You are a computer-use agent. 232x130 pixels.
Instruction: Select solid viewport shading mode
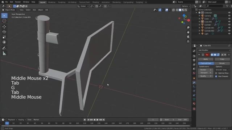tap(180, 10)
